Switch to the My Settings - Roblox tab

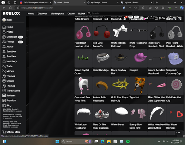103,3
